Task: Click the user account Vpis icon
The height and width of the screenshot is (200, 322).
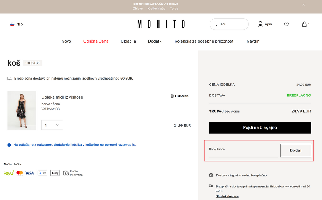Action: tap(260, 24)
